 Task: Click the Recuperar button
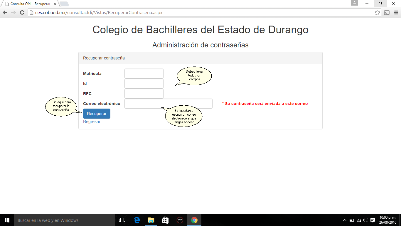97,114
